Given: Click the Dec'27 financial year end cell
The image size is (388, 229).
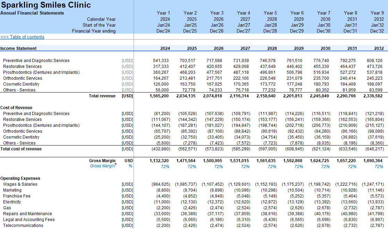Looking at the screenshot, I should coord(243,31).
